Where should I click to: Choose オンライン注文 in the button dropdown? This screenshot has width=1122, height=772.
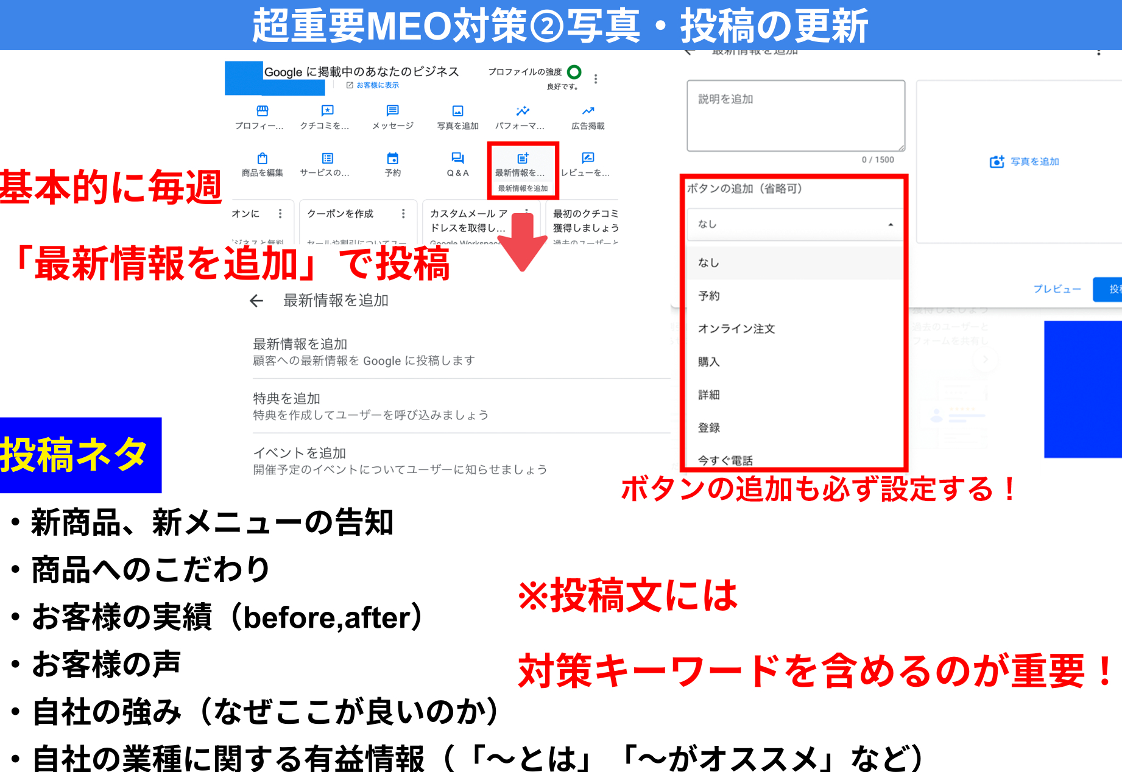click(795, 329)
